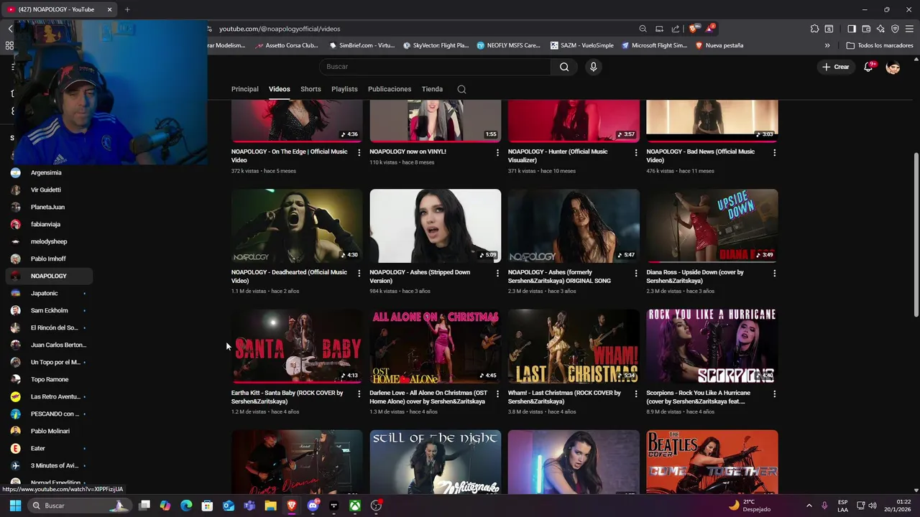The height and width of the screenshot is (517, 920).
Task: Open Brave Leo AI sparkle icon
Action: (x=880, y=29)
